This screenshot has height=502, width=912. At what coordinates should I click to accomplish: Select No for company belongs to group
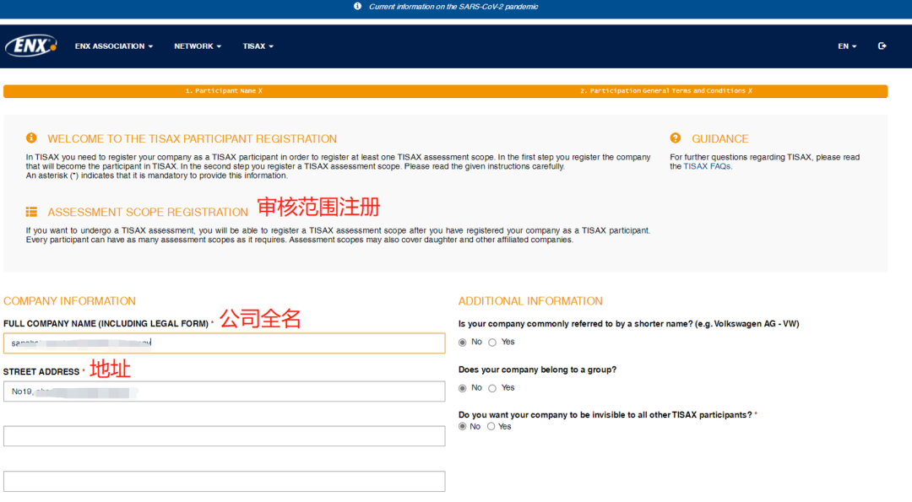(463, 388)
